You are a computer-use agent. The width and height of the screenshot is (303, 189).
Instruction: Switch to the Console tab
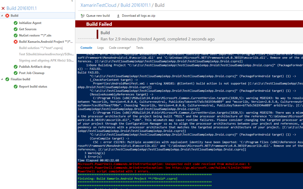point(86,48)
